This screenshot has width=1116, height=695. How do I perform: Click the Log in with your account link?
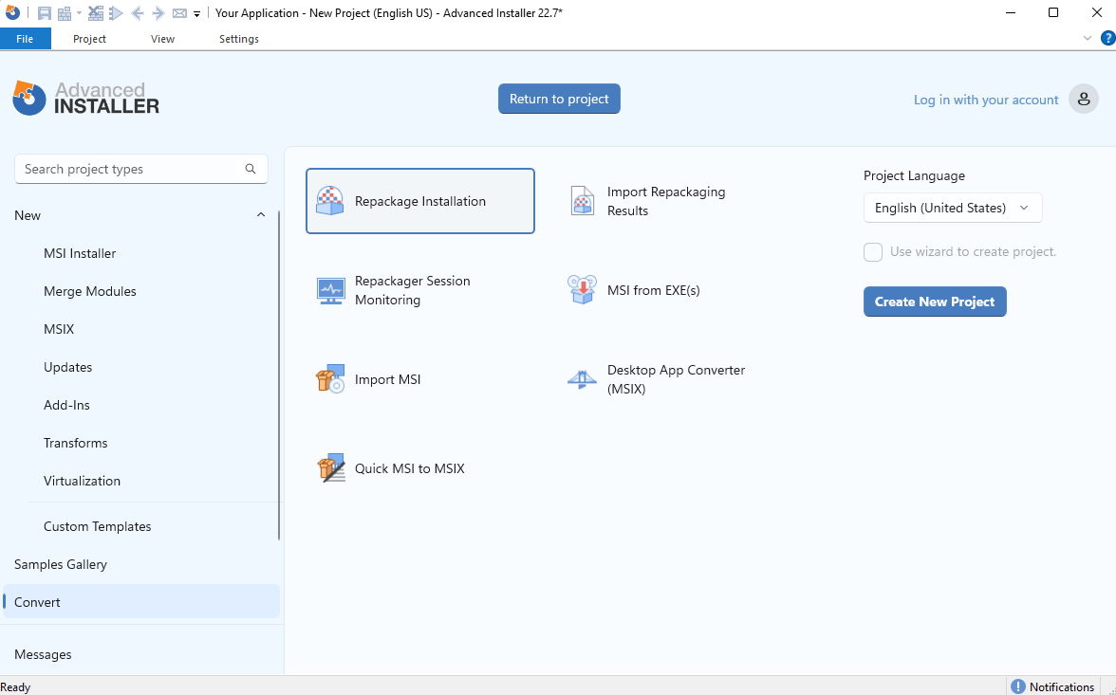click(985, 100)
